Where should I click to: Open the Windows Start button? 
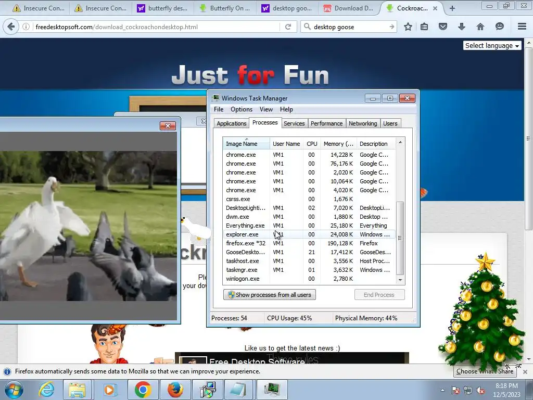(x=14, y=390)
